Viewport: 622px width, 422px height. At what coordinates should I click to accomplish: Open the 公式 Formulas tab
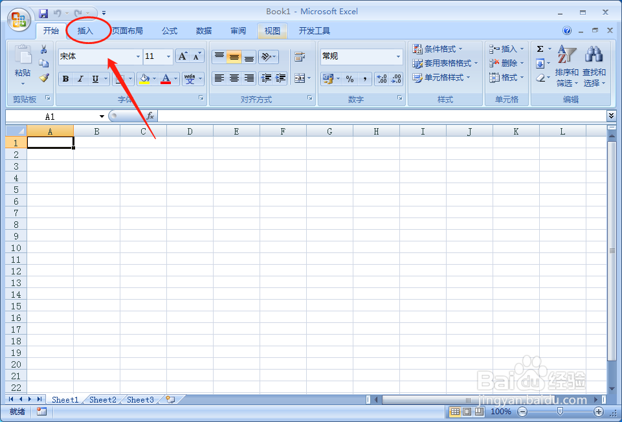pyautogui.click(x=170, y=31)
